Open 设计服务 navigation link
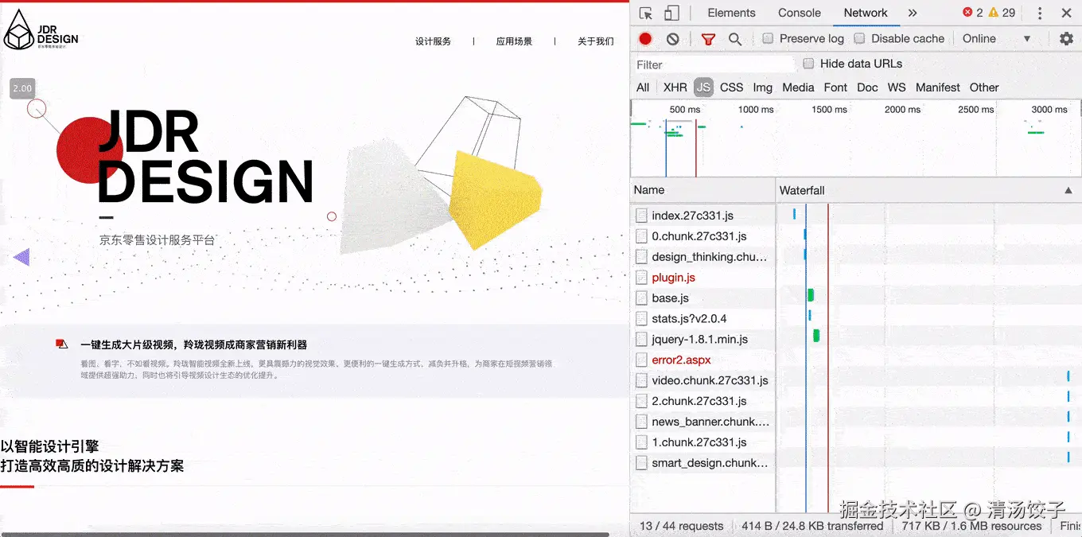 pos(433,41)
